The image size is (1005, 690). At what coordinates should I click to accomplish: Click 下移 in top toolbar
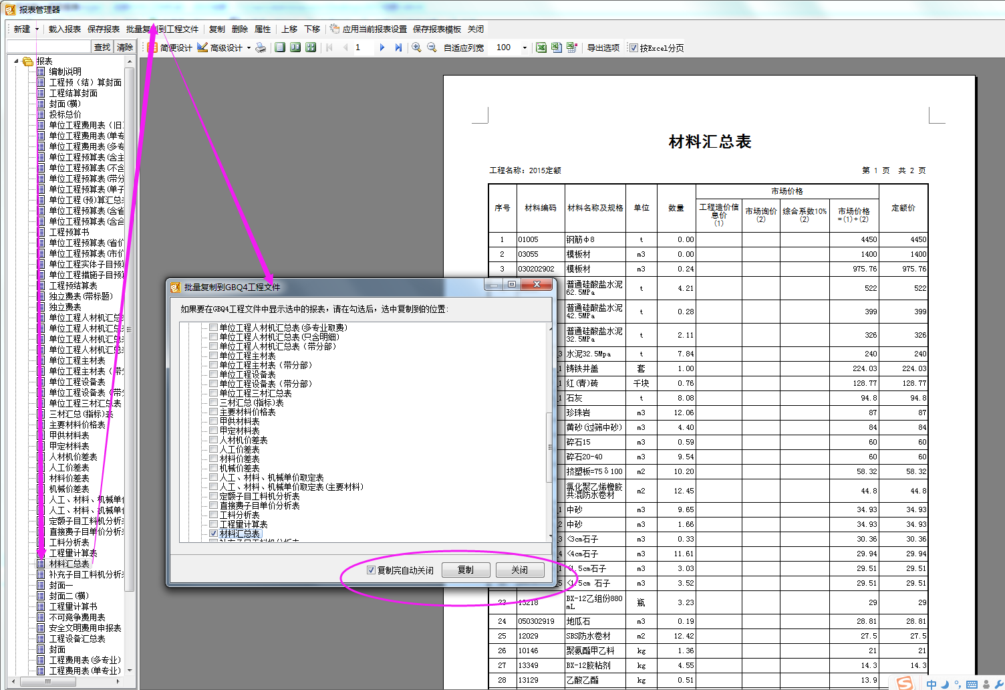312,29
